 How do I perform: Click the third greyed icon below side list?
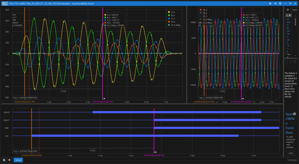(295, 61)
